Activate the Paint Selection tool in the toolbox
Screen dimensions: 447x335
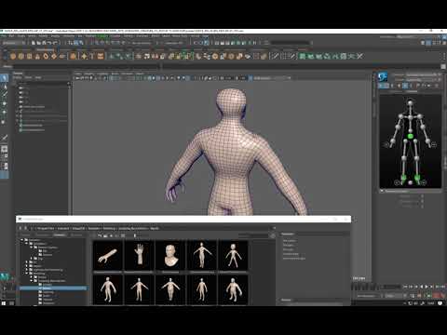(x=5, y=95)
